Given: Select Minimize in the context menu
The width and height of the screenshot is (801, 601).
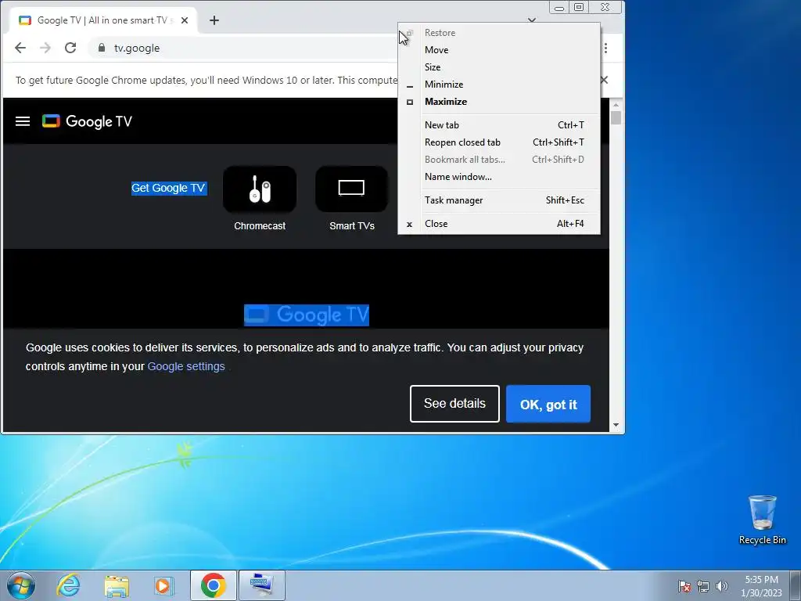Looking at the screenshot, I should pos(499,85).
